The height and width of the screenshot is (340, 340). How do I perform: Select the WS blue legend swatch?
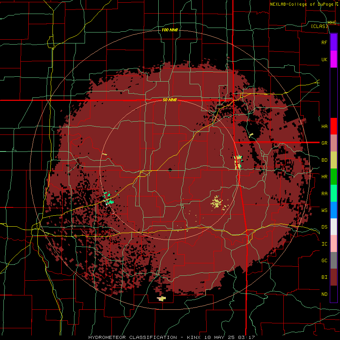click(x=334, y=210)
